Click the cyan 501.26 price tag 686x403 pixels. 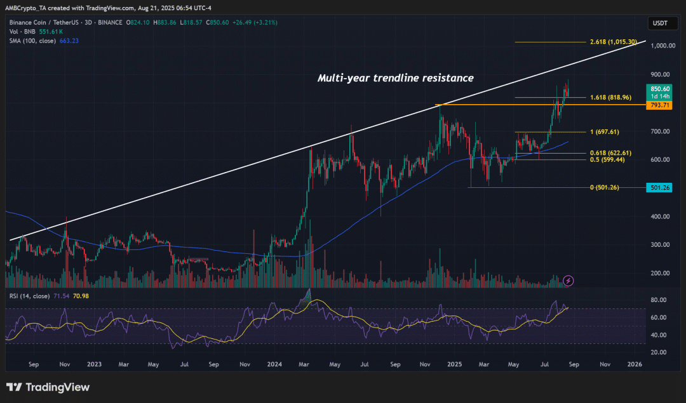[x=659, y=187]
